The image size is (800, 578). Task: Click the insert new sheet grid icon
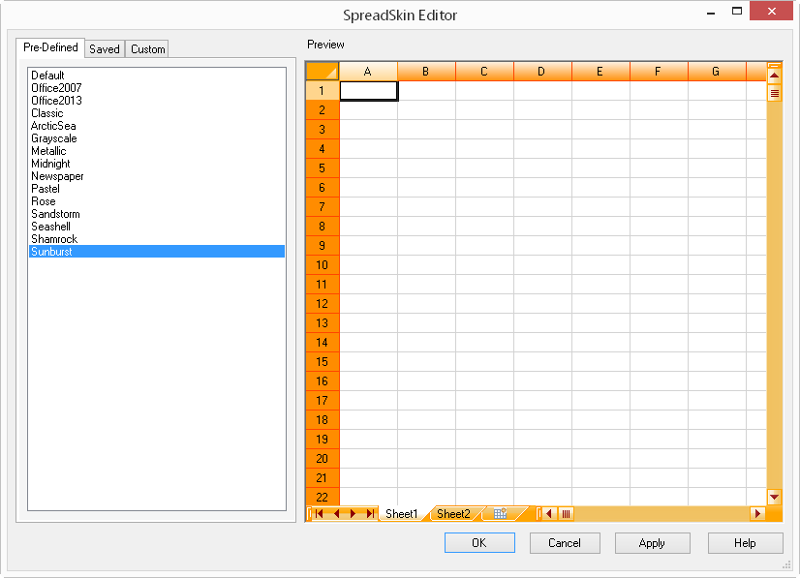click(x=502, y=514)
